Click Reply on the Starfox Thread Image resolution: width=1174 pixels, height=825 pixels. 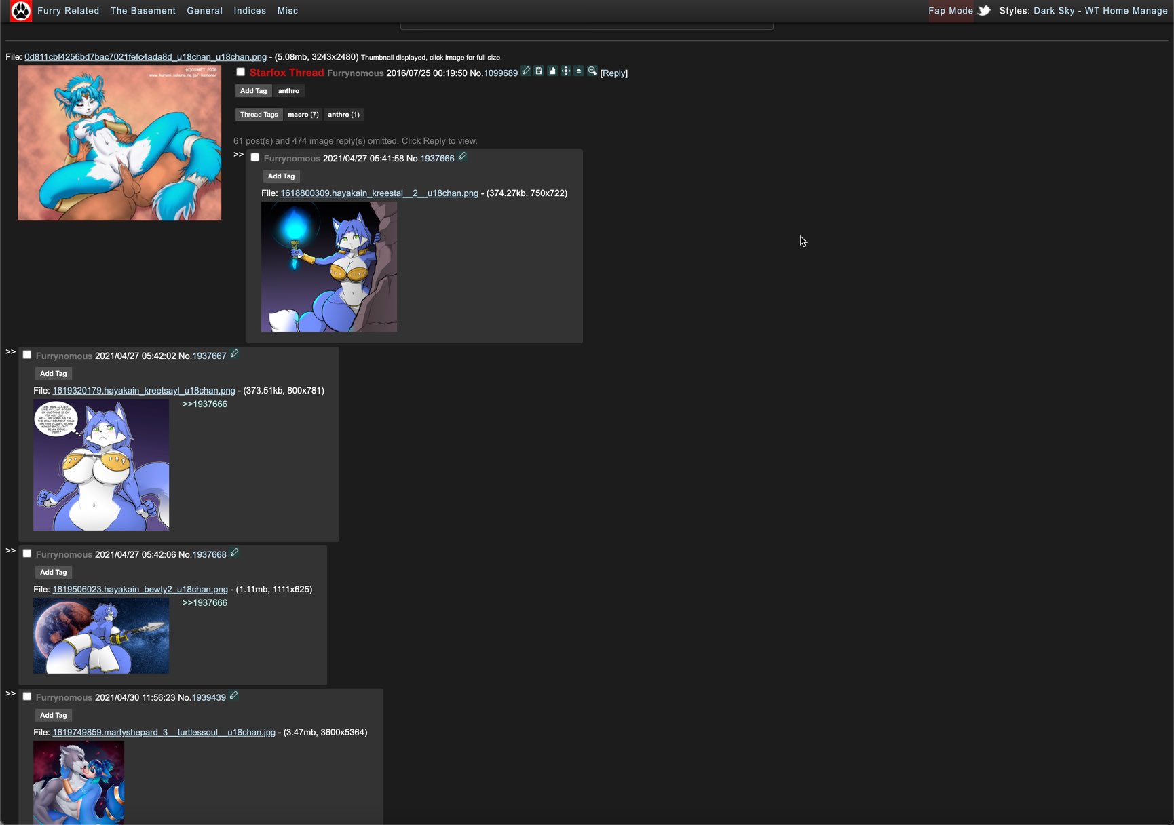614,73
